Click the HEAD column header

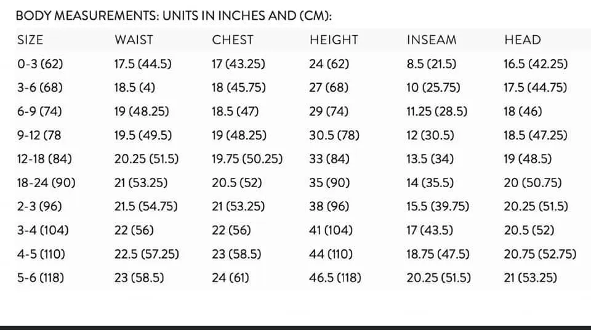[x=523, y=40]
